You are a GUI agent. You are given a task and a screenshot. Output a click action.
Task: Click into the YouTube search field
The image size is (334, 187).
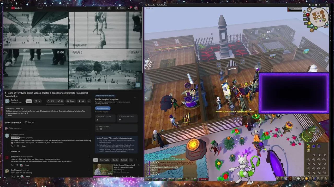click(x=67, y=8)
